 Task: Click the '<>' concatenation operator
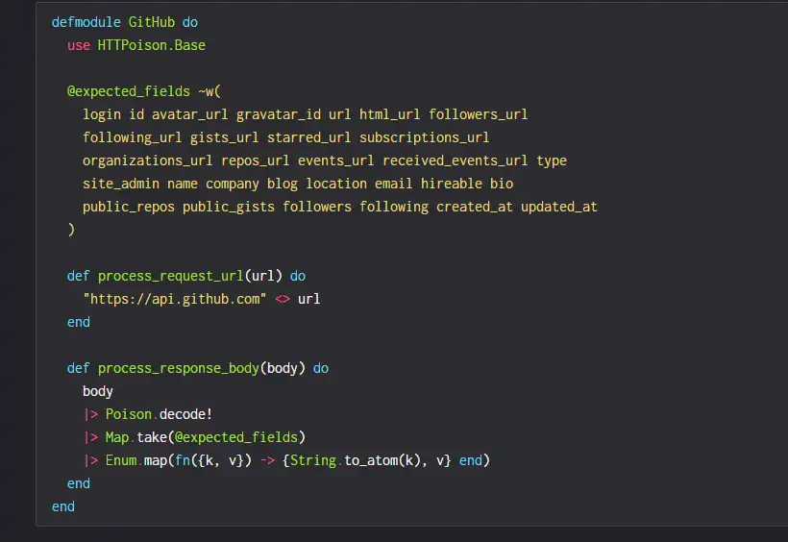click(283, 299)
